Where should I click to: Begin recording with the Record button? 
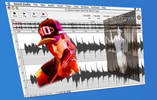coord(43,15)
